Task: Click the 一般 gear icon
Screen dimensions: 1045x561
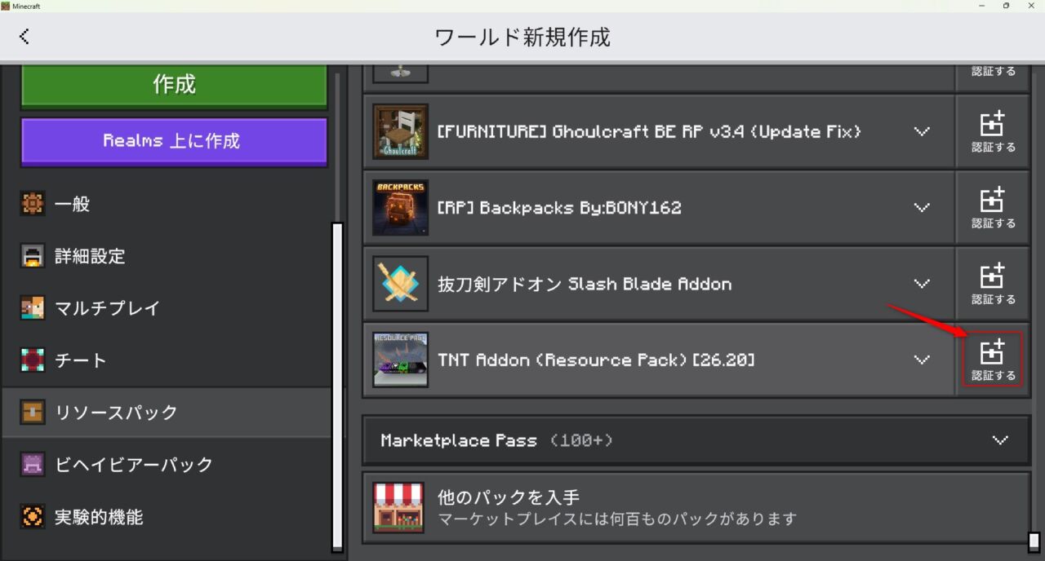Action: coord(33,204)
